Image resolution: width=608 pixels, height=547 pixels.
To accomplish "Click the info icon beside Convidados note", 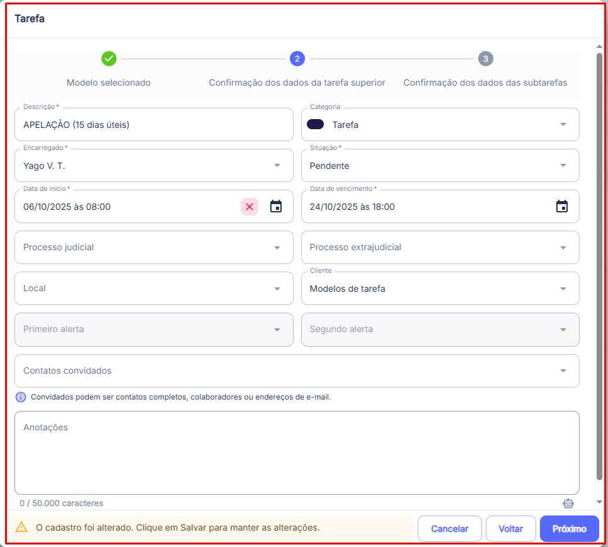I will click(x=21, y=397).
